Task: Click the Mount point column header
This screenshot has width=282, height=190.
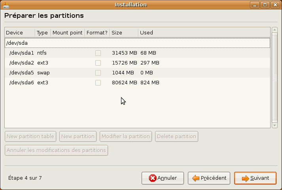Action: (68, 32)
